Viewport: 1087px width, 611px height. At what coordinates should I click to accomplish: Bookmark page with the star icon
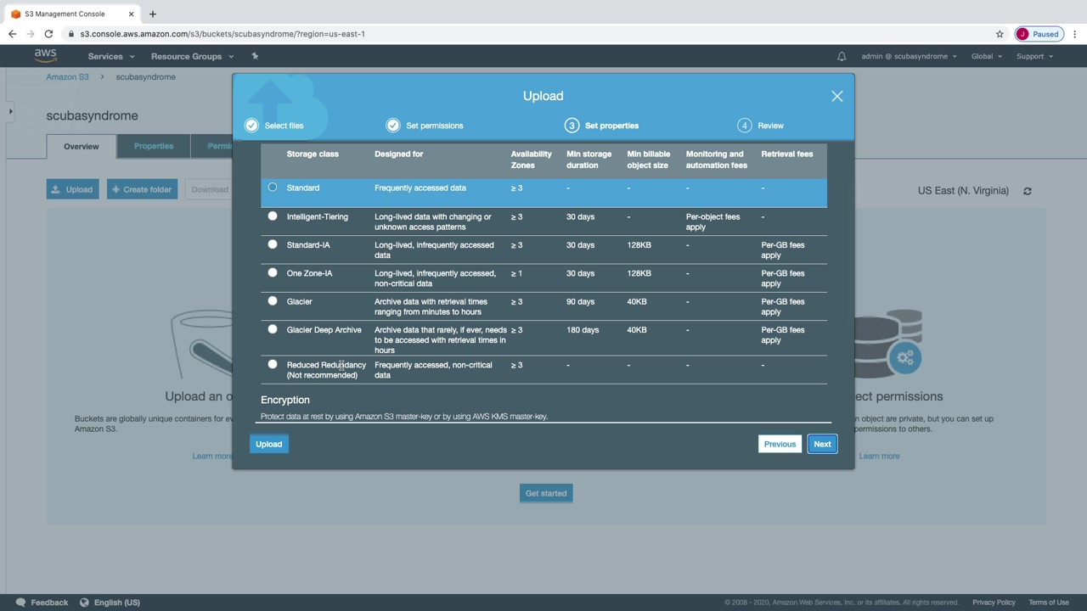[1000, 34]
